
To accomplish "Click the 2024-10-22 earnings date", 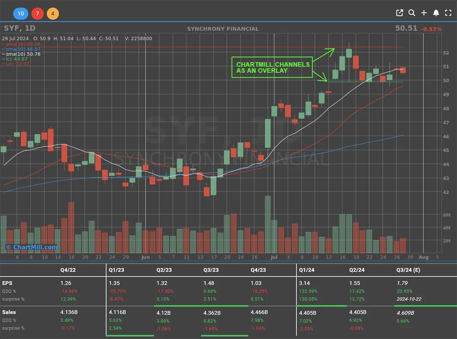I will tap(409, 299).
